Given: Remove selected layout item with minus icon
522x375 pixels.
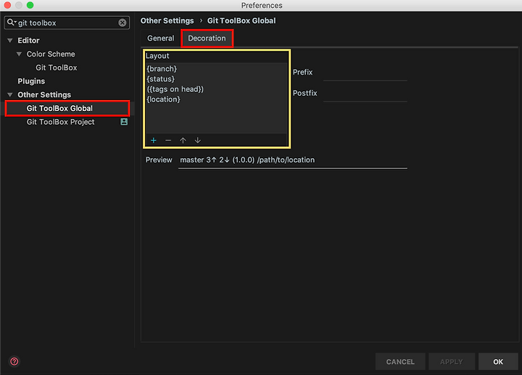Looking at the screenshot, I should [168, 140].
